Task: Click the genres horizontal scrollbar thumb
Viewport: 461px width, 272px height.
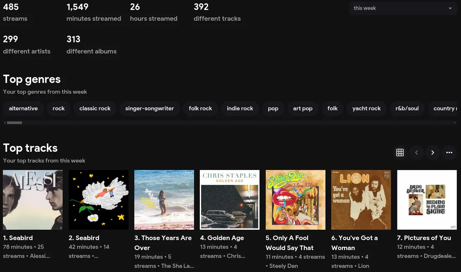Action: pos(15,123)
